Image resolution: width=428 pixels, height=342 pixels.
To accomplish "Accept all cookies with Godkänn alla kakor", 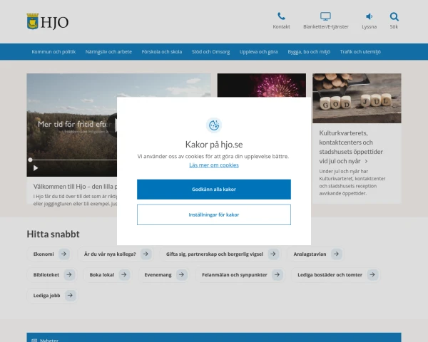I will [x=214, y=190].
